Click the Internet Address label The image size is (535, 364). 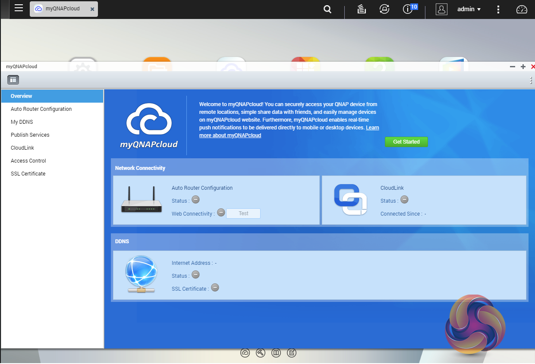pos(192,263)
